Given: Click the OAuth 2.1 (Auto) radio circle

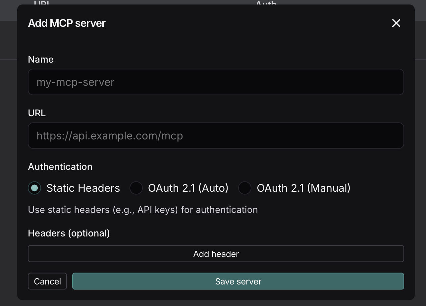Looking at the screenshot, I should 136,188.
